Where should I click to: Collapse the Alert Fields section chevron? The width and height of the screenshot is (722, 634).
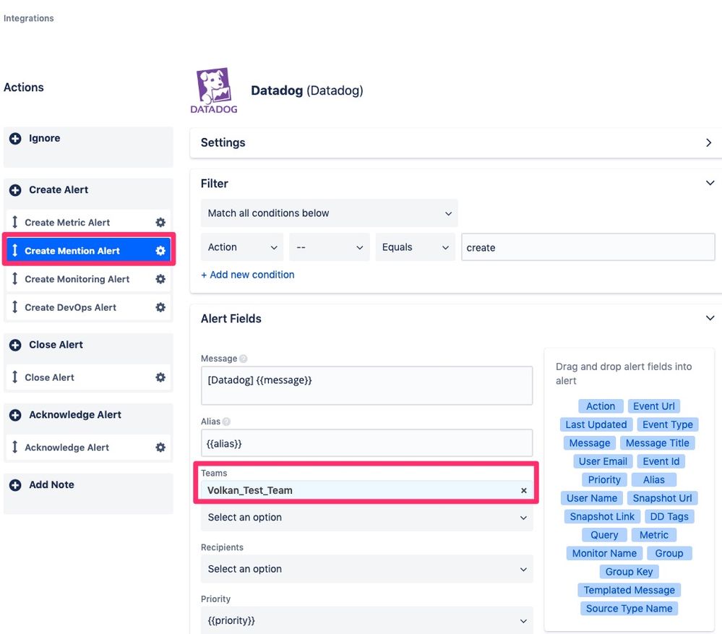[710, 318]
